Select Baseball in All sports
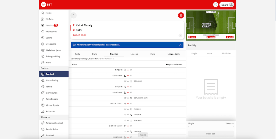The width and height of the screenshot is (276, 139). coord(54,135)
